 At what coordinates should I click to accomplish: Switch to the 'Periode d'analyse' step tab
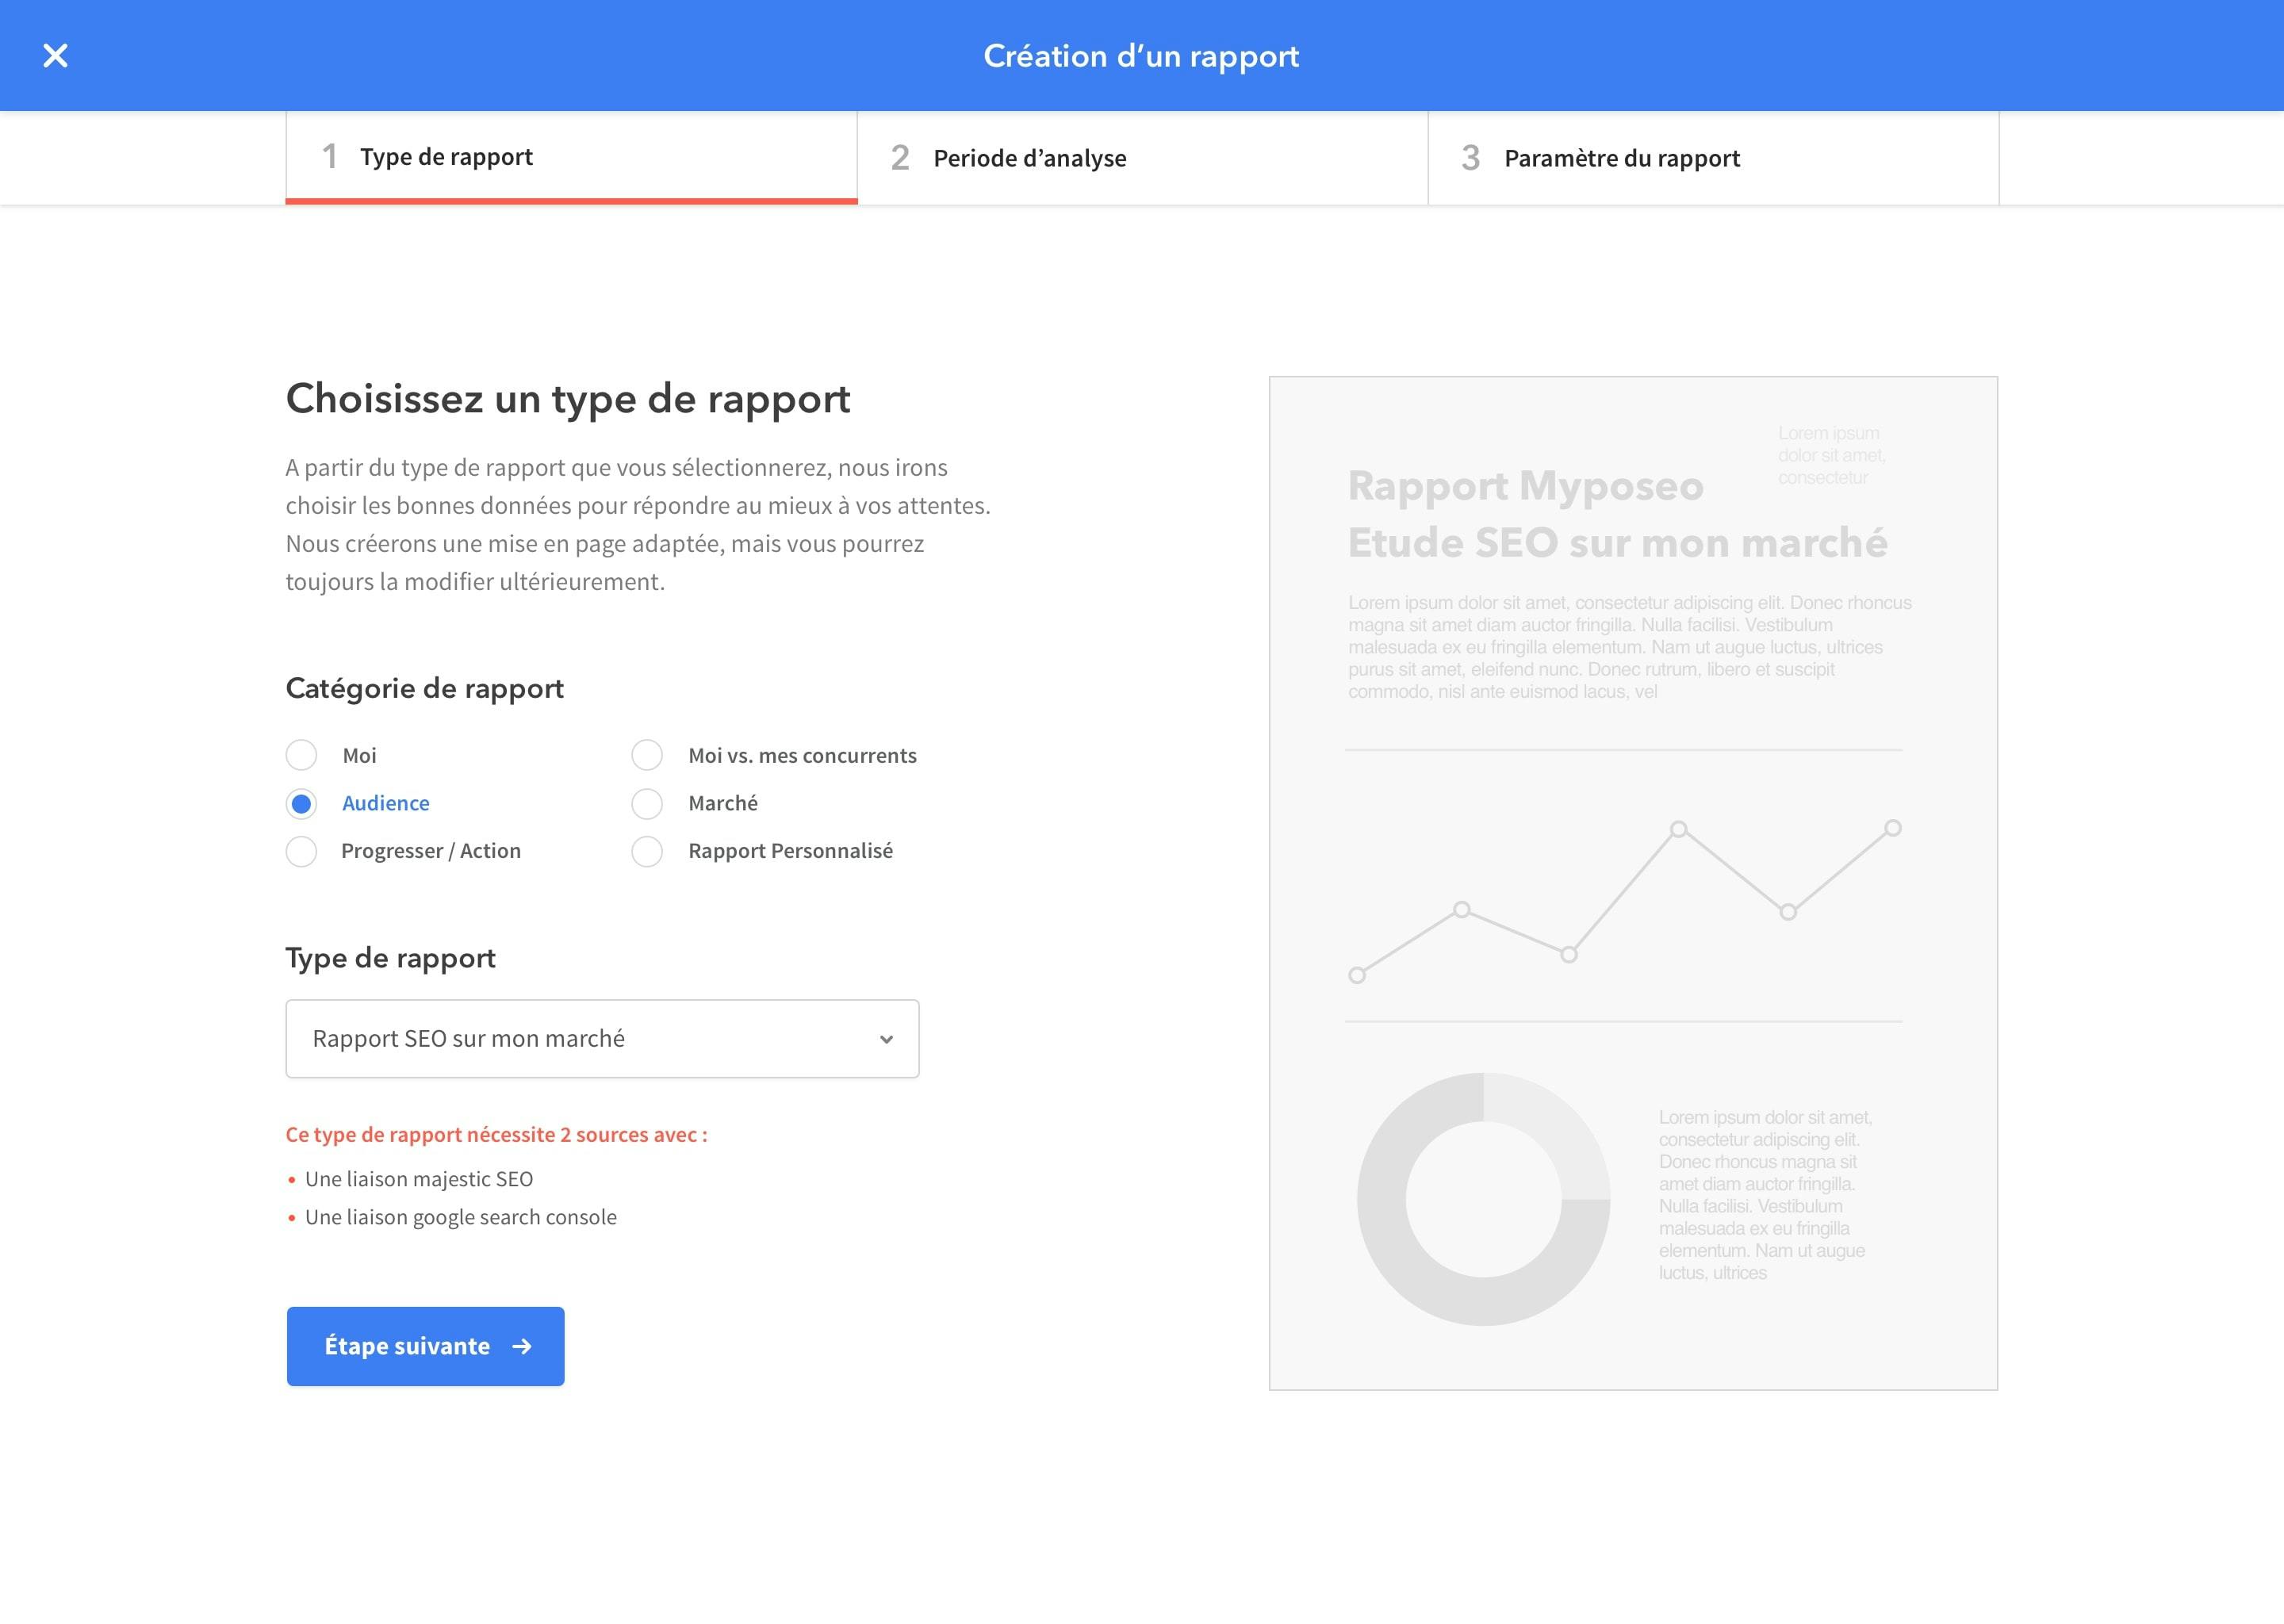1142,158
